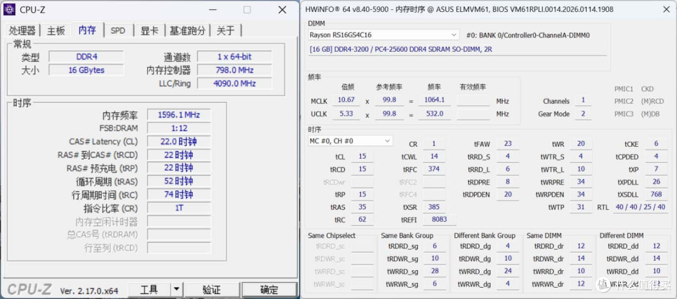Viewport: 677px width, 299px height.
Task: Switch to the 处理器 tab in CPU-Z
Action: tap(23, 31)
